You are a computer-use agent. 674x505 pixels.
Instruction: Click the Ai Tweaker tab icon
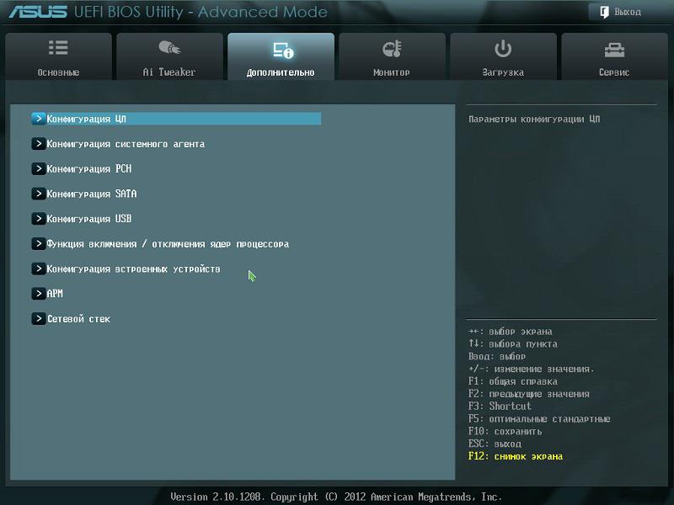pos(168,49)
